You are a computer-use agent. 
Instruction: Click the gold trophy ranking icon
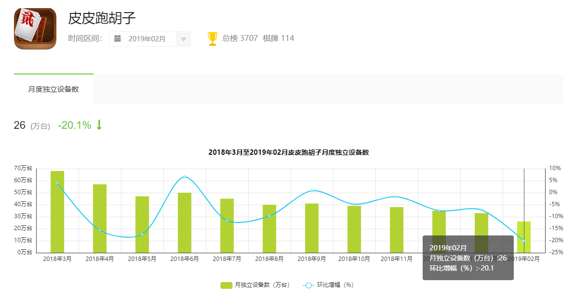[213, 38]
